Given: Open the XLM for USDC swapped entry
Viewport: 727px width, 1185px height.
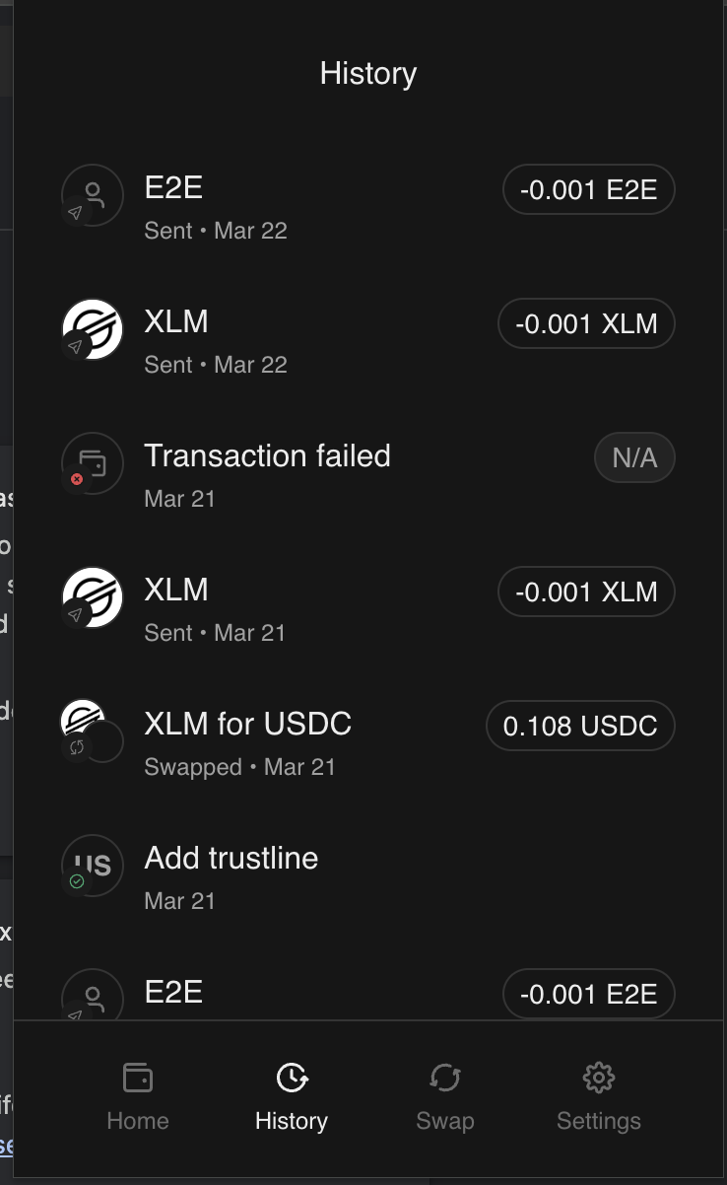Looking at the screenshot, I should (247, 725).
